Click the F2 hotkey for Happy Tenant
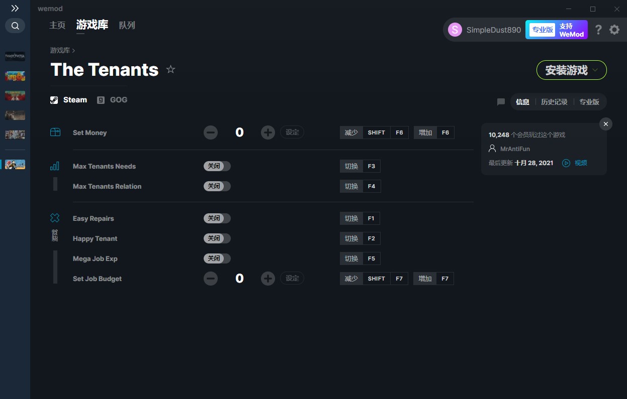 click(371, 238)
